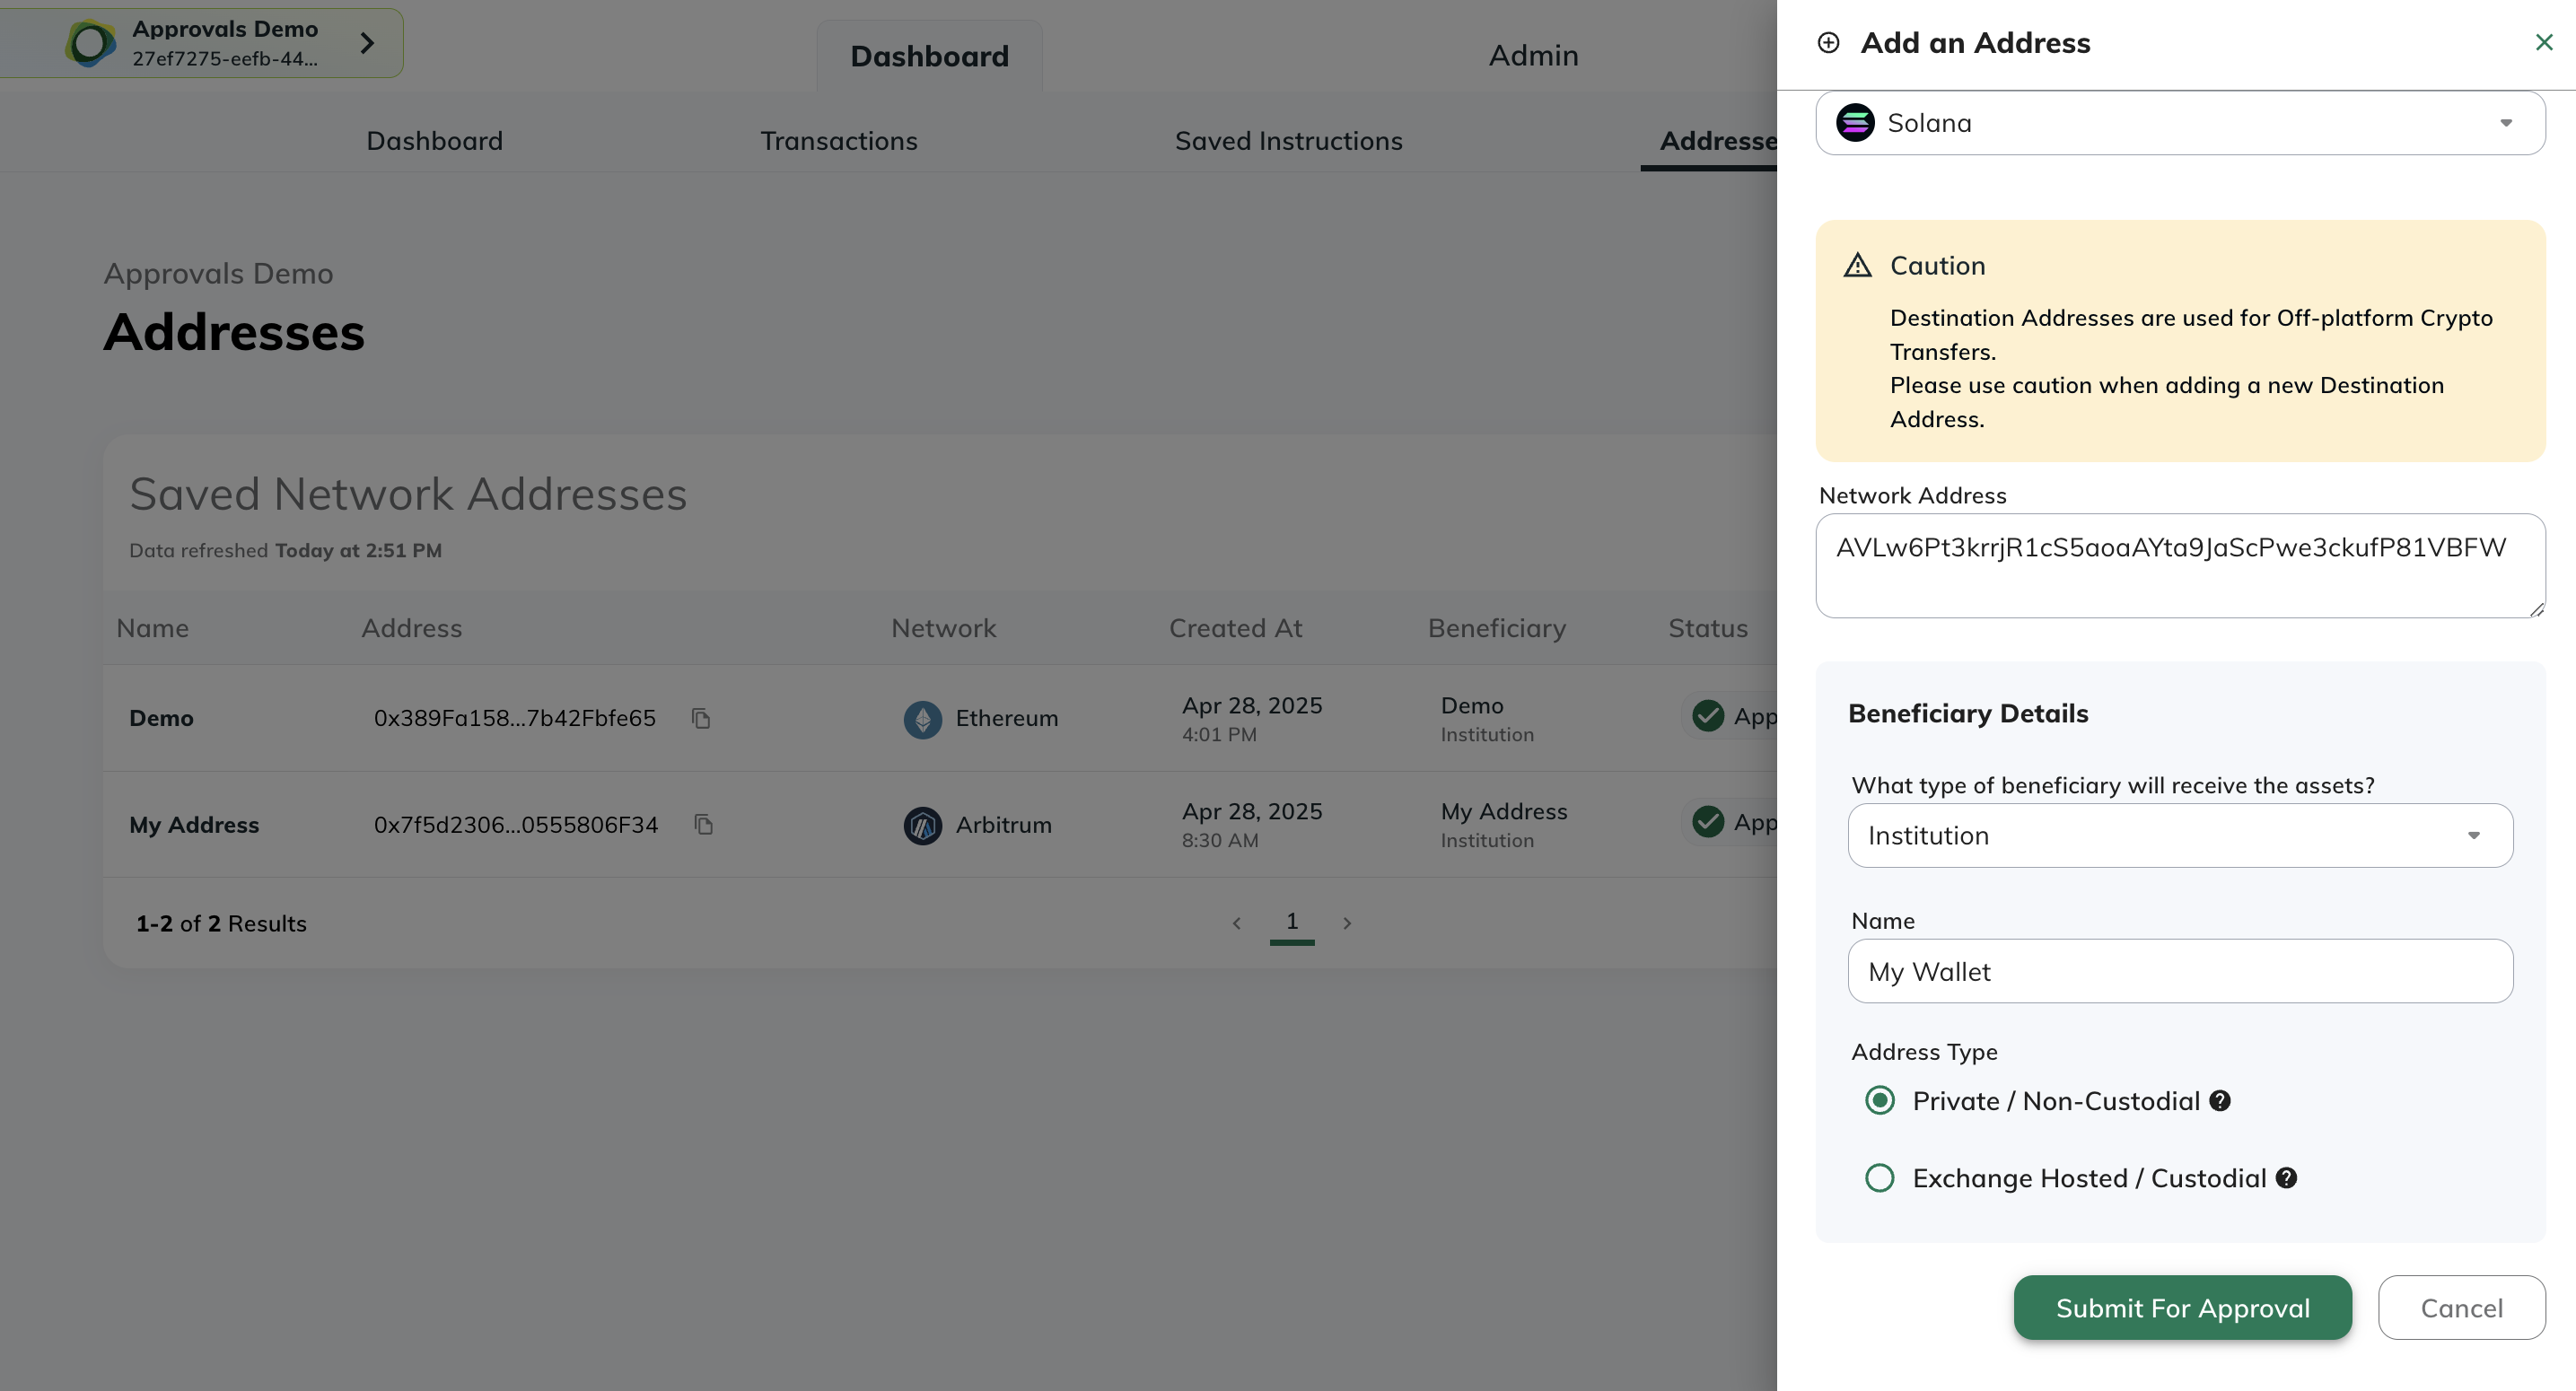Copy the Demo Ethereum address
The width and height of the screenshot is (2576, 1391).
pos(701,718)
